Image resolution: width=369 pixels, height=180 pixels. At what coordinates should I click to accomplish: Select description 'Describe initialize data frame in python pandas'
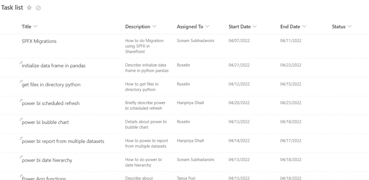click(x=147, y=68)
